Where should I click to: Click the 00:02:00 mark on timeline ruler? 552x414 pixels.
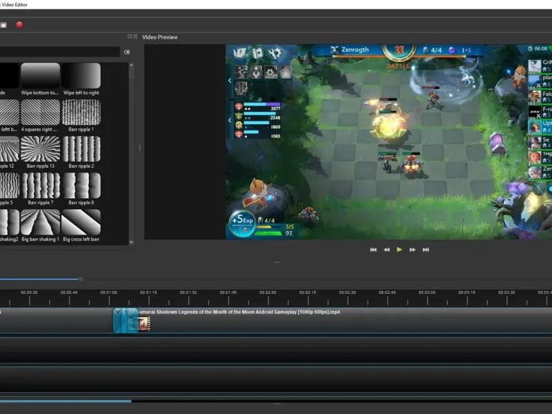coord(268,293)
